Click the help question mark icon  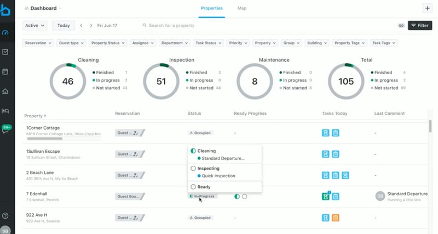tap(5, 216)
